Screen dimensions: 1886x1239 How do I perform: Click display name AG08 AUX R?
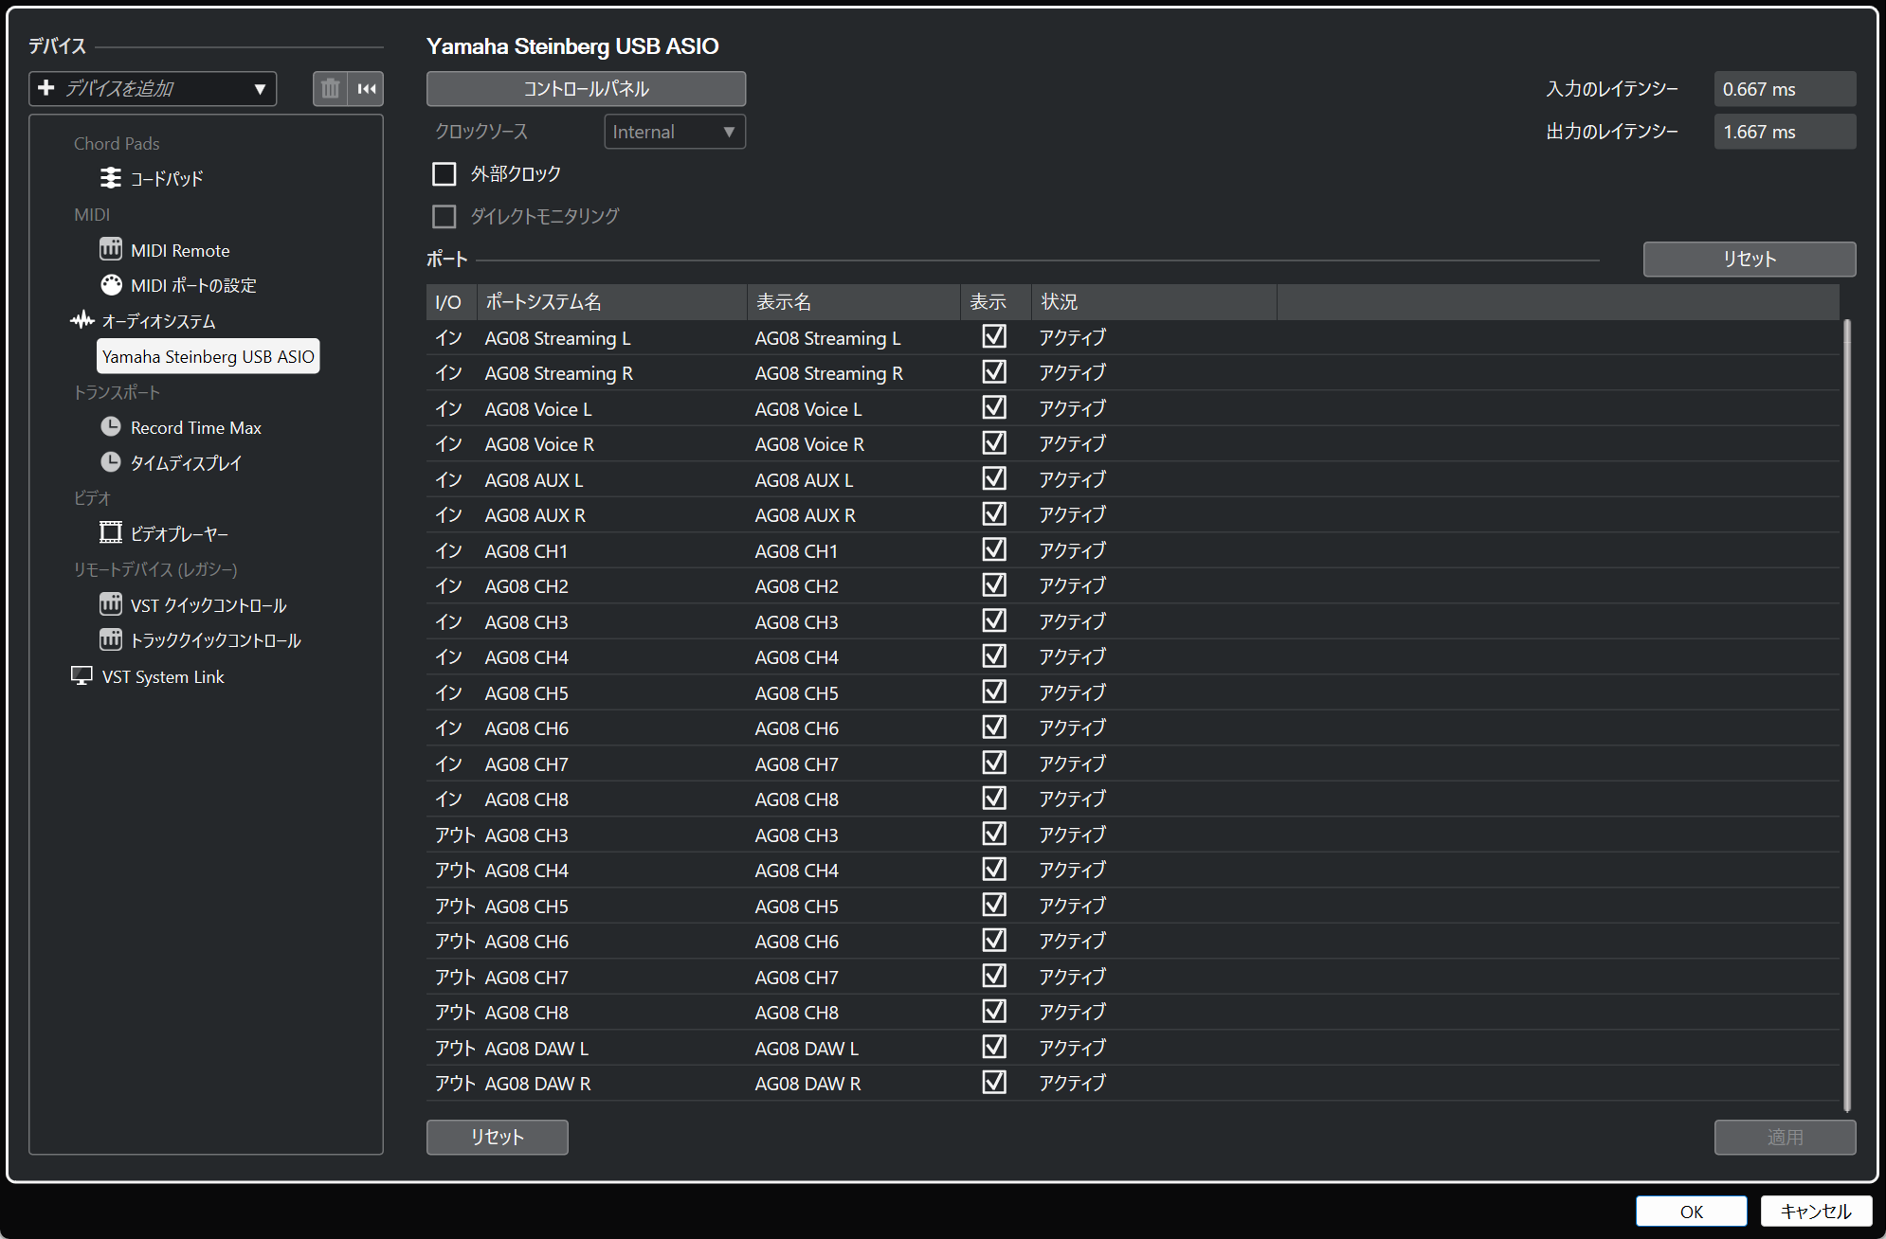[x=805, y=515]
